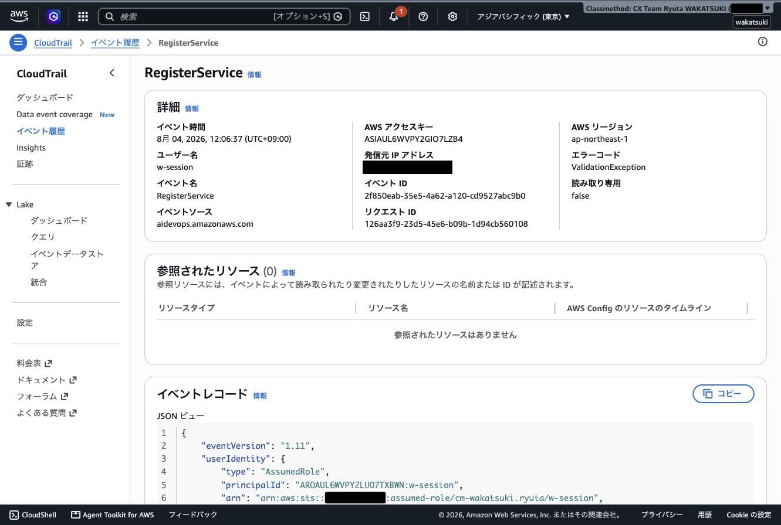Collapse CloudTrail sidebar with chevron

click(x=111, y=73)
